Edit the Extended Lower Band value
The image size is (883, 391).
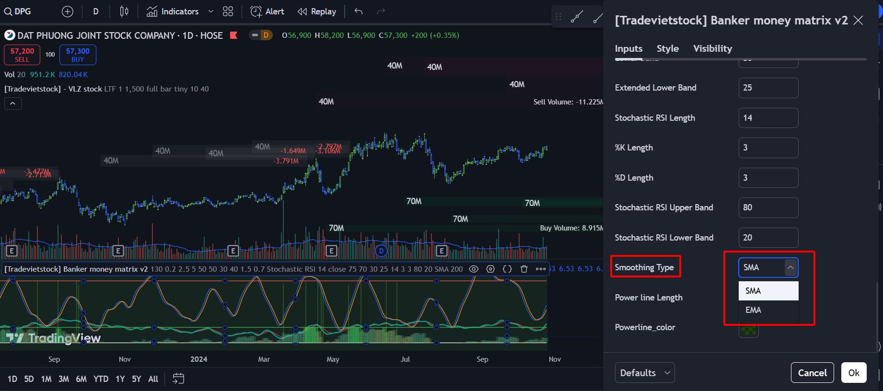click(768, 88)
